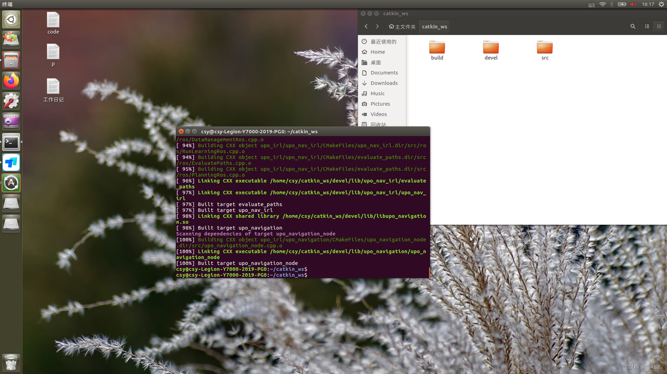Open the Files grid view options button
The height and width of the screenshot is (374, 667).
(659, 27)
